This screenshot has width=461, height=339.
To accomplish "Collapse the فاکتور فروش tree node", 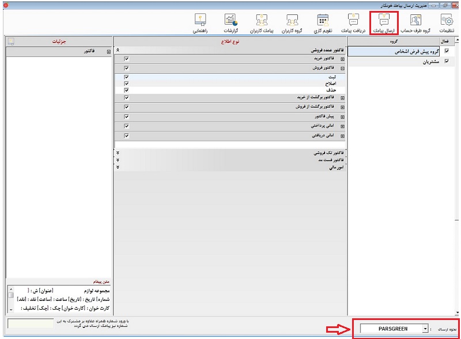I will click(x=342, y=68).
